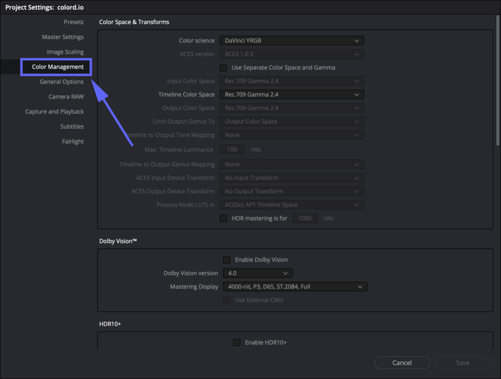
Task: Open the Mastering Display dropdown
Action: [295, 287]
